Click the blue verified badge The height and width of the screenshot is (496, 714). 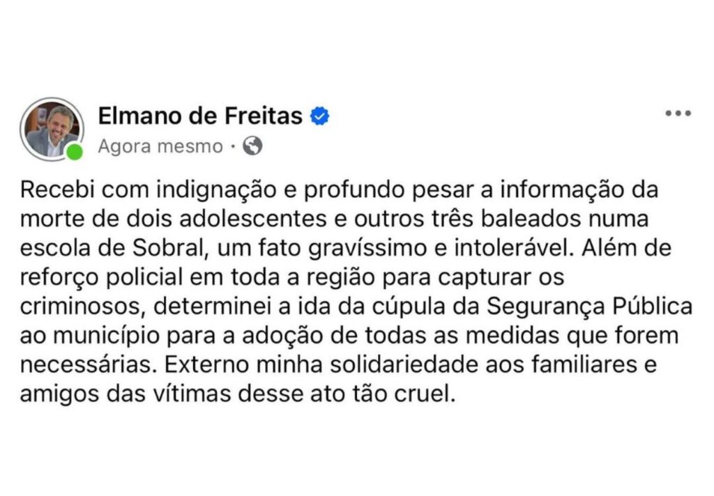tap(319, 116)
